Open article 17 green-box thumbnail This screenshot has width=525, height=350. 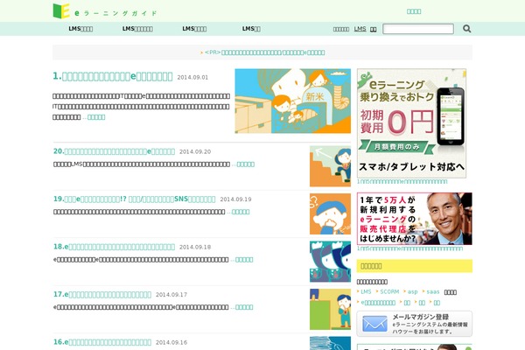[x=330, y=309]
